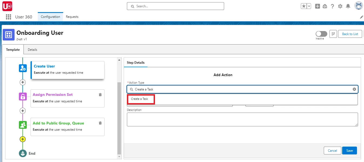This screenshot has width=364, height=162.
Task: Open Salesforce Setup via the gear icon
Action: [x=340, y=6]
